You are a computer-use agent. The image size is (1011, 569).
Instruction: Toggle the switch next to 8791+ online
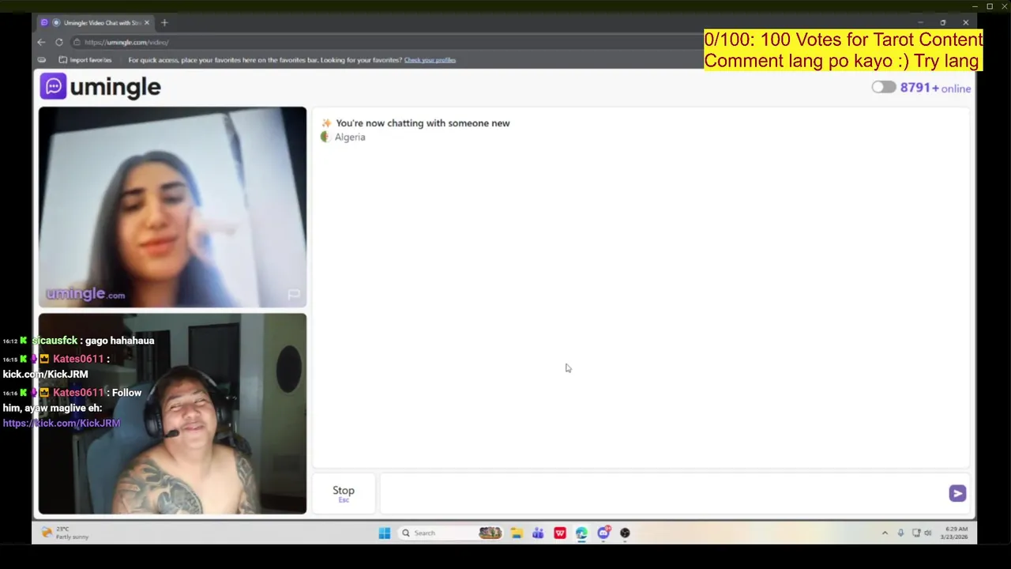[x=884, y=88]
